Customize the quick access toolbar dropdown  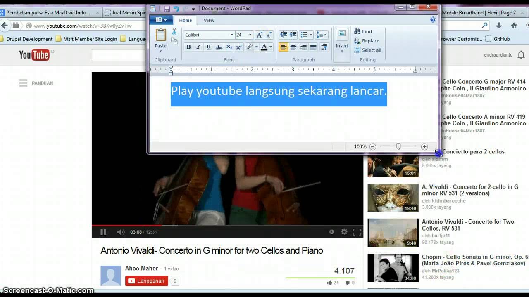click(193, 9)
